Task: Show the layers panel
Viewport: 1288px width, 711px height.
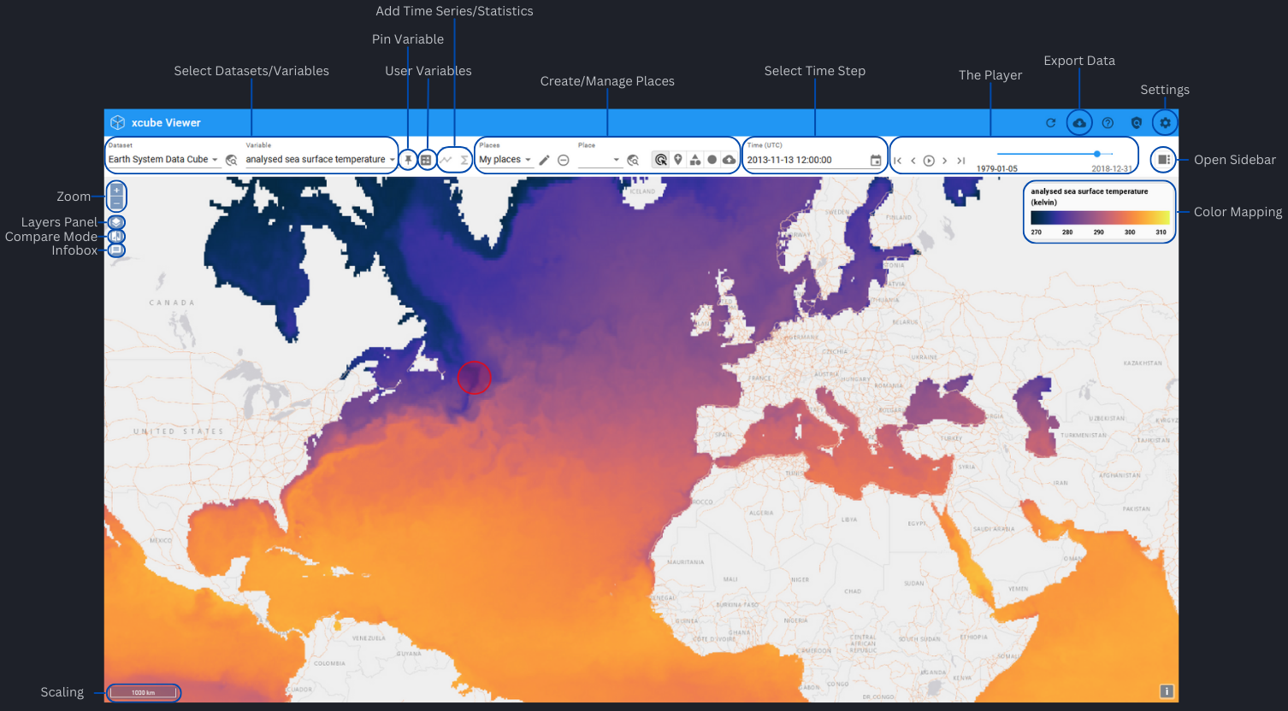Action: (116, 222)
